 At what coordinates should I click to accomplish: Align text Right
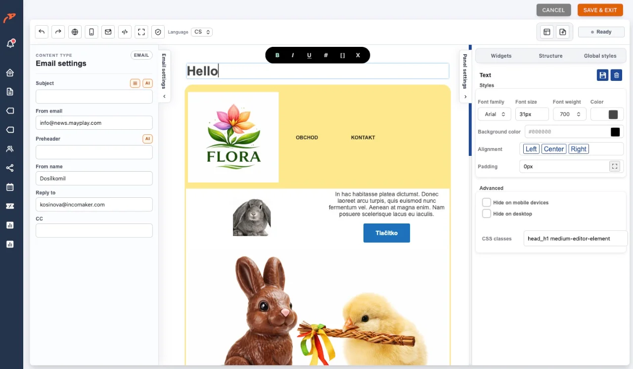point(579,149)
